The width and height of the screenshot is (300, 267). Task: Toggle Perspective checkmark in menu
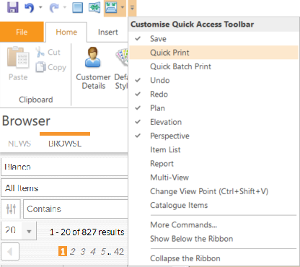click(x=213, y=136)
